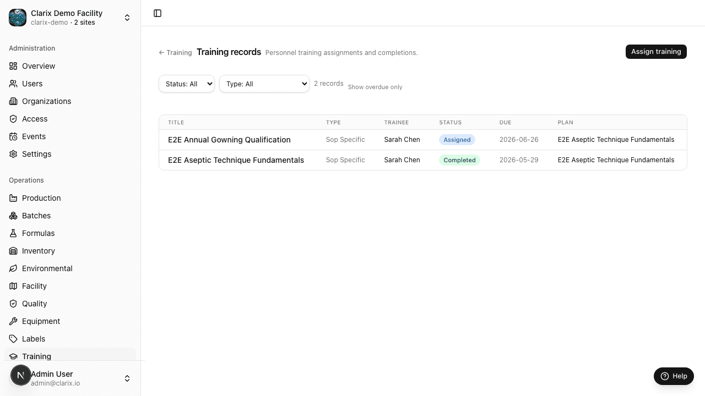Image resolution: width=705 pixels, height=396 pixels.
Task: Click the Users people icon
Action: click(x=13, y=84)
